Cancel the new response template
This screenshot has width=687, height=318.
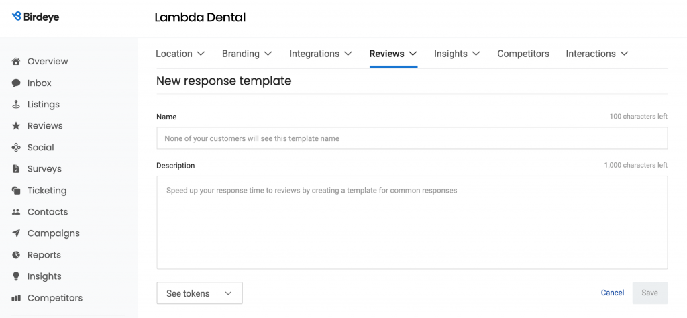613,293
